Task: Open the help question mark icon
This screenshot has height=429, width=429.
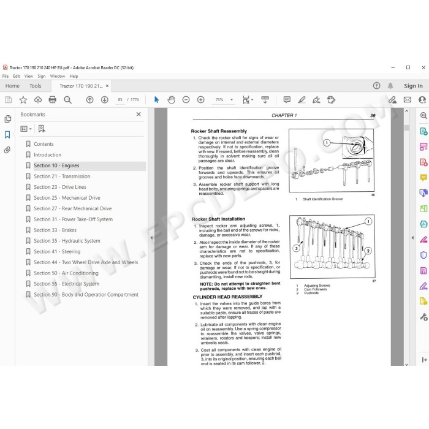Action: [x=376, y=86]
